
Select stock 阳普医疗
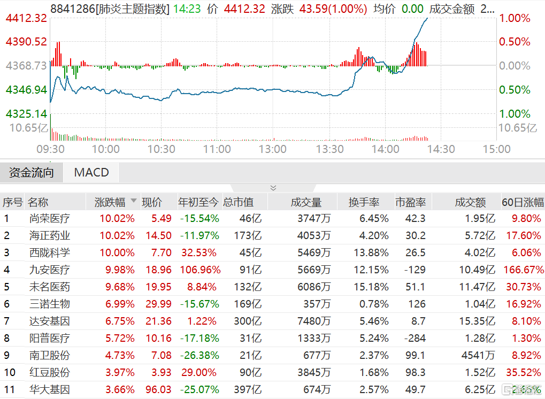tap(50, 338)
